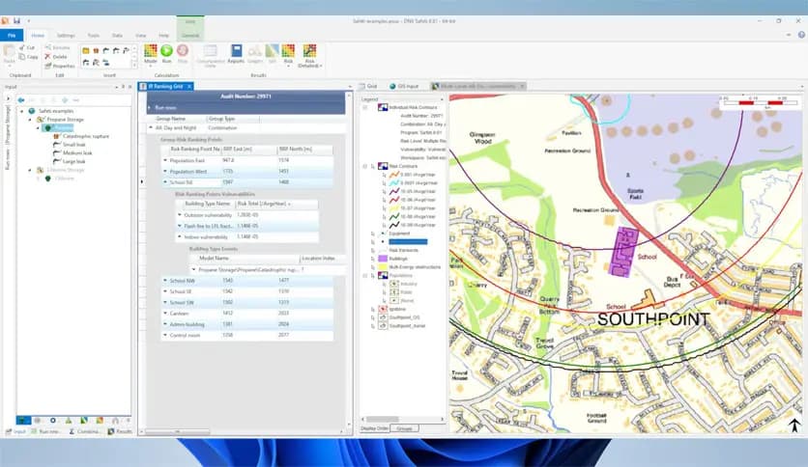Toggle visibility of Multi-Energy obstructions layer
This screenshot has width=808, height=467.
pyautogui.click(x=373, y=267)
